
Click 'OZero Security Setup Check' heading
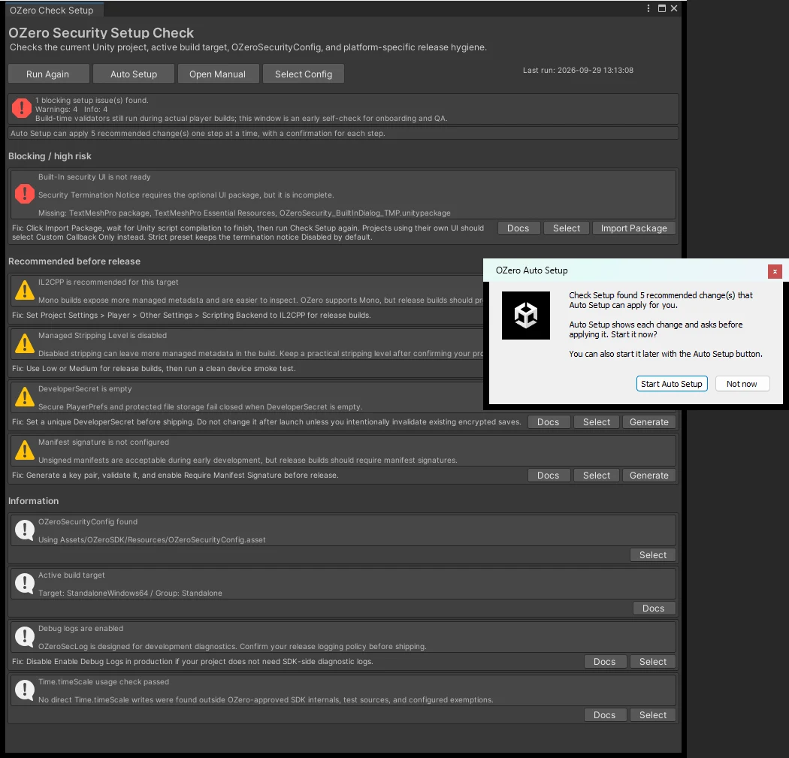[x=101, y=33]
